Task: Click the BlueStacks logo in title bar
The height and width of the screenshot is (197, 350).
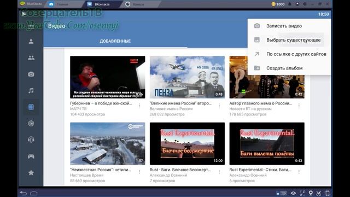Action: pyautogui.click(x=22, y=4)
